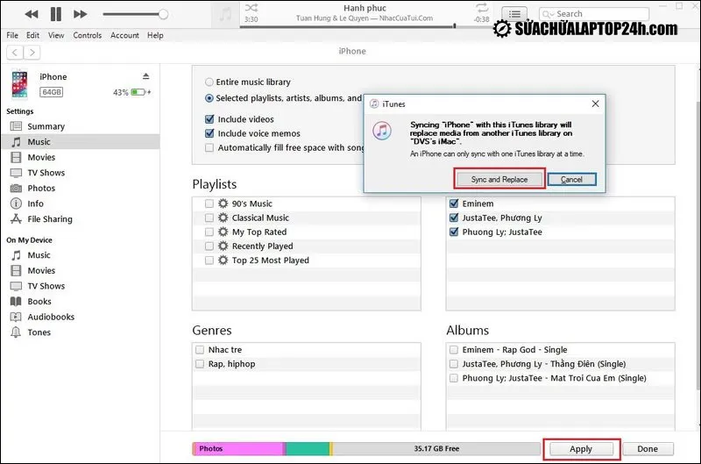Click the Apply button
Image resolution: width=701 pixels, height=464 pixels.
[581, 449]
